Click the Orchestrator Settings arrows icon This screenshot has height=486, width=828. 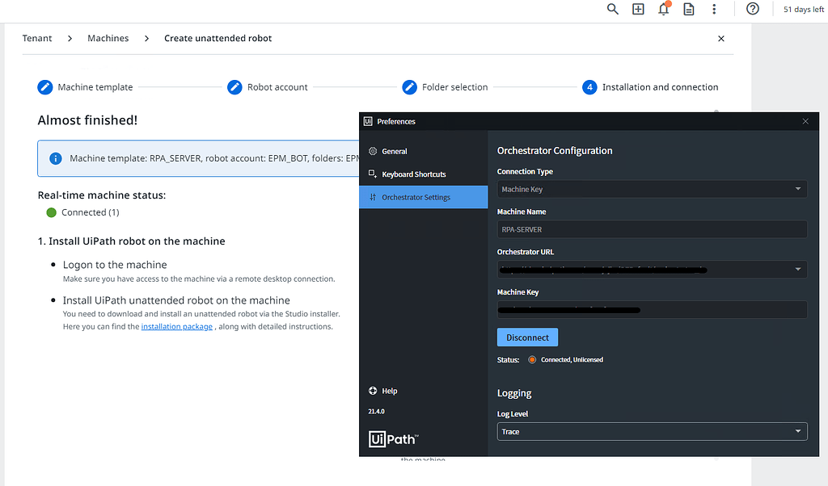373,196
